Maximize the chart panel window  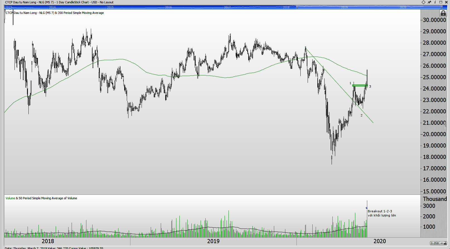click(x=441, y=2)
